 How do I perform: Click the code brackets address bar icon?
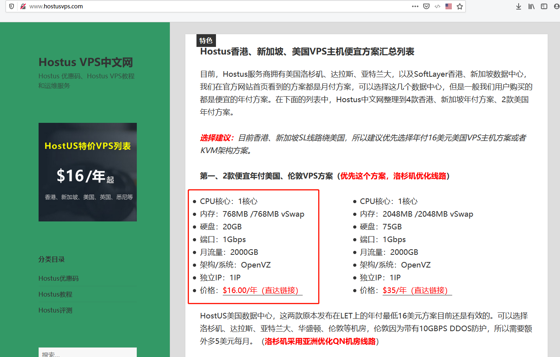point(437,6)
